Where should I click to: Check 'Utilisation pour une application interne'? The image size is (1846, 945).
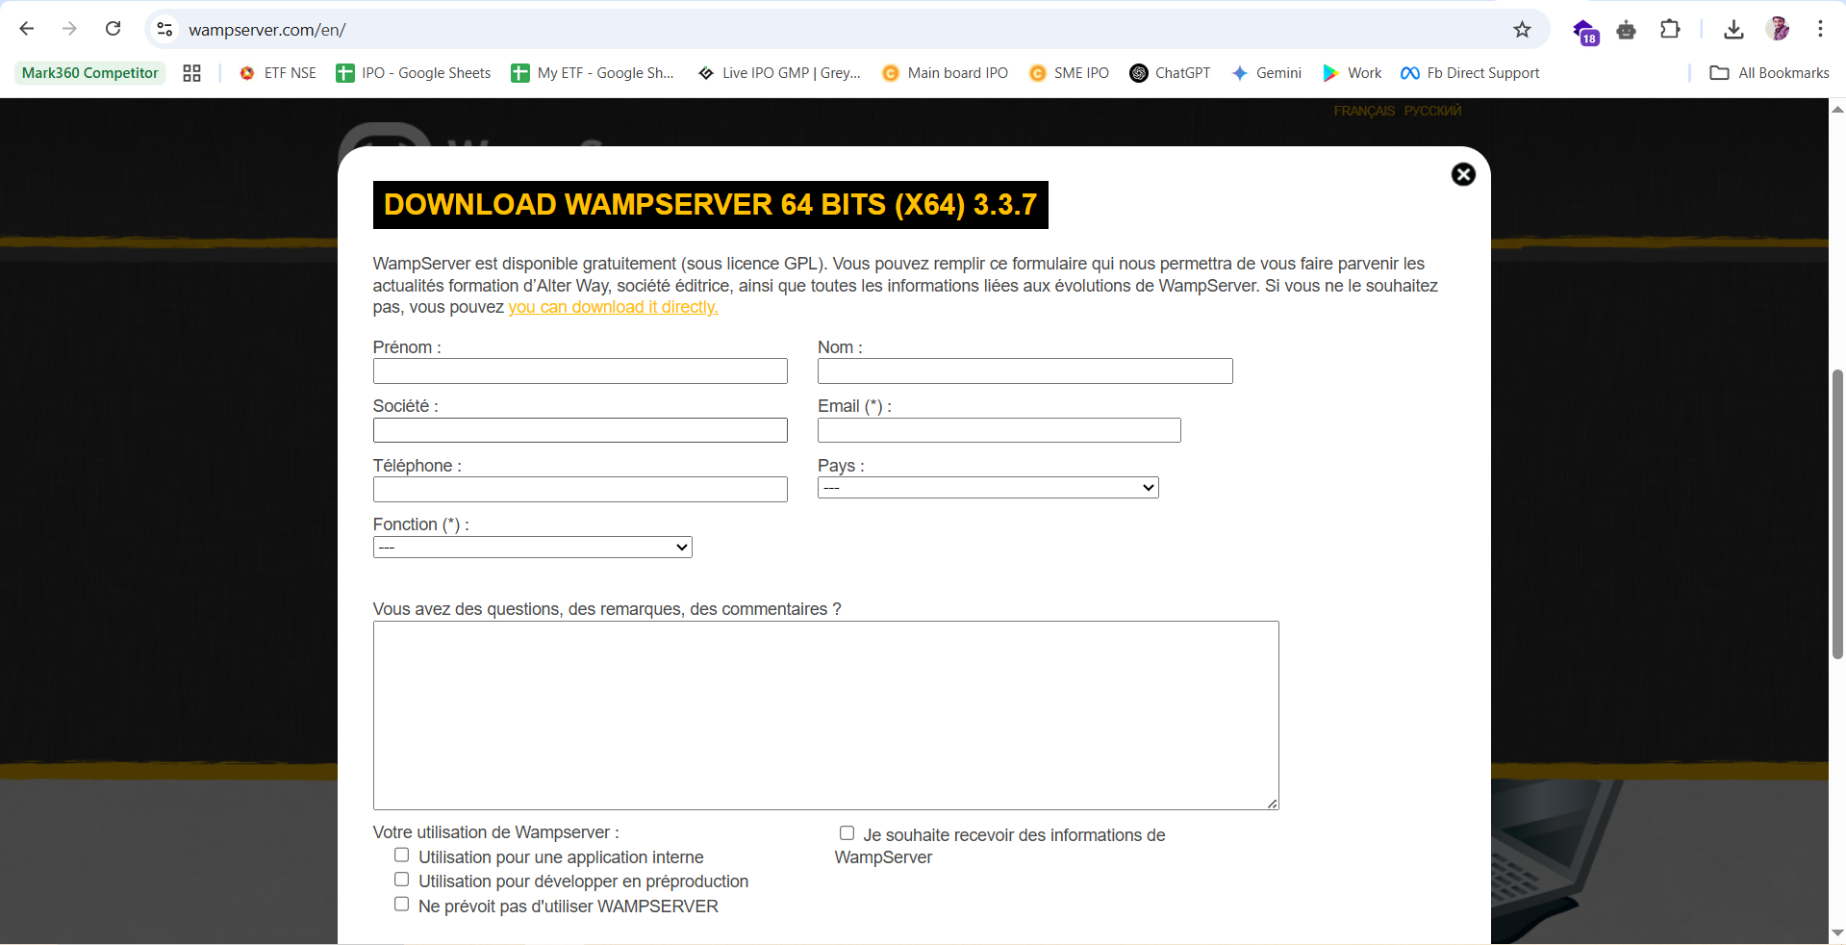(x=402, y=856)
